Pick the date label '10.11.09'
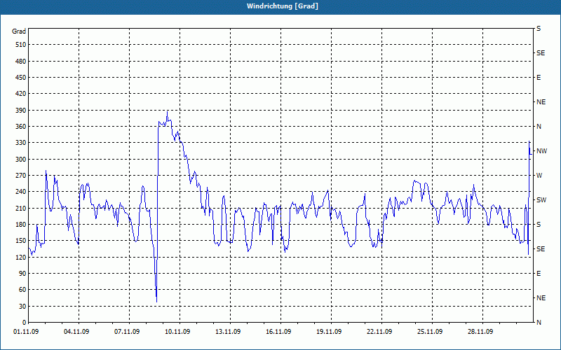Image resolution: width=561 pixels, height=350 pixels. (177, 332)
